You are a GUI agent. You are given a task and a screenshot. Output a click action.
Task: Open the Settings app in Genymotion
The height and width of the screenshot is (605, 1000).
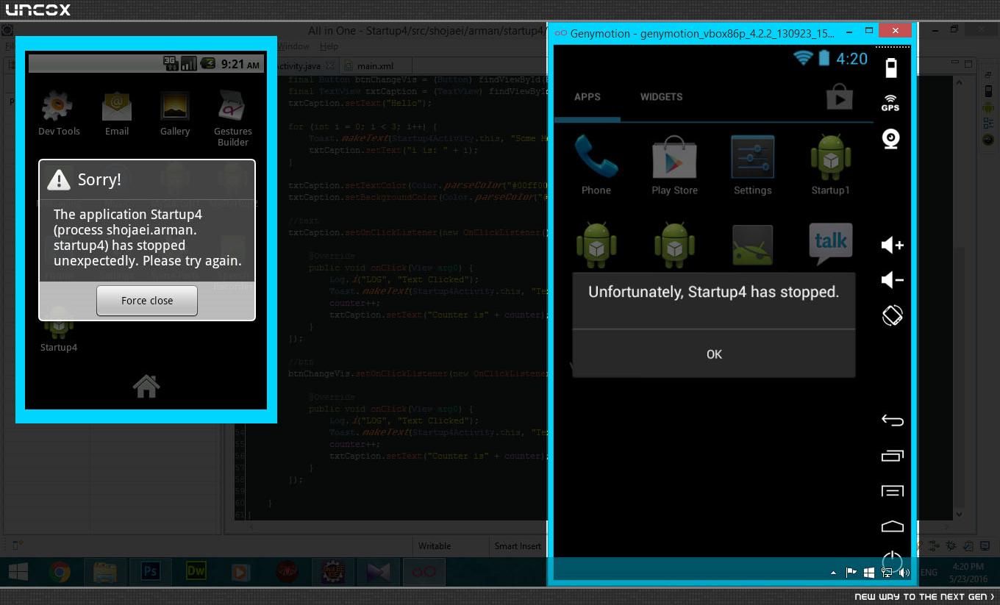click(752, 165)
